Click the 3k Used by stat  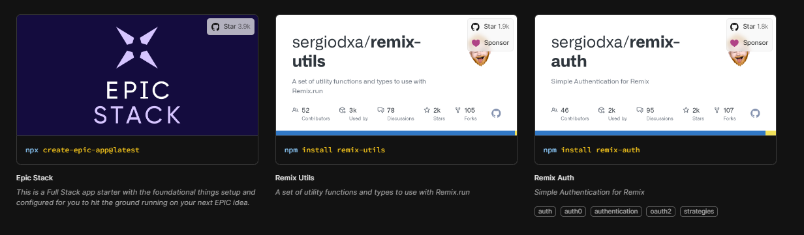tap(354, 114)
